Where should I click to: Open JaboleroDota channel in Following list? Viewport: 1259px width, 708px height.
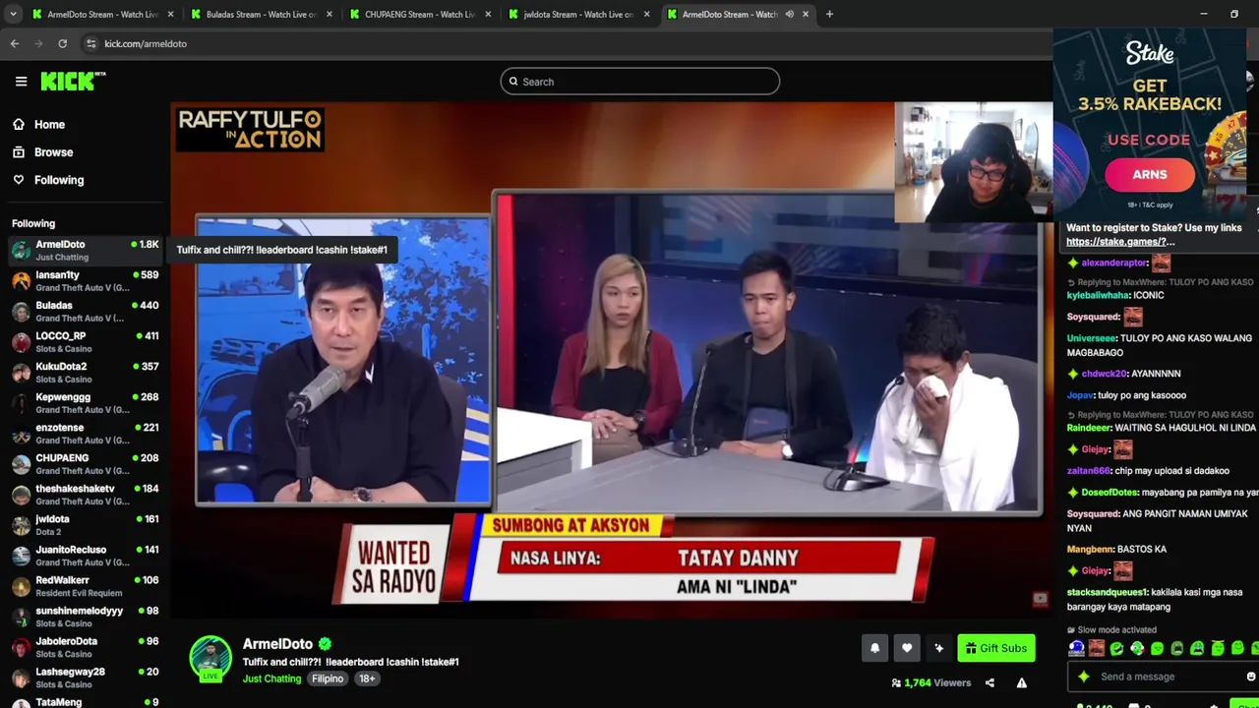85,647
